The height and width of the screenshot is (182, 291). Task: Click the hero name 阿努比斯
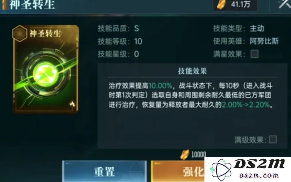pyautogui.click(x=264, y=41)
